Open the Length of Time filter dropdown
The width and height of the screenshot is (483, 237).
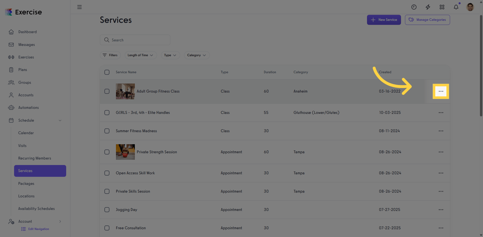click(x=141, y=55)
